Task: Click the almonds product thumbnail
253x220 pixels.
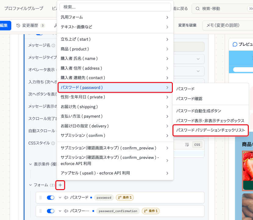Action: (x=248, y=207)
